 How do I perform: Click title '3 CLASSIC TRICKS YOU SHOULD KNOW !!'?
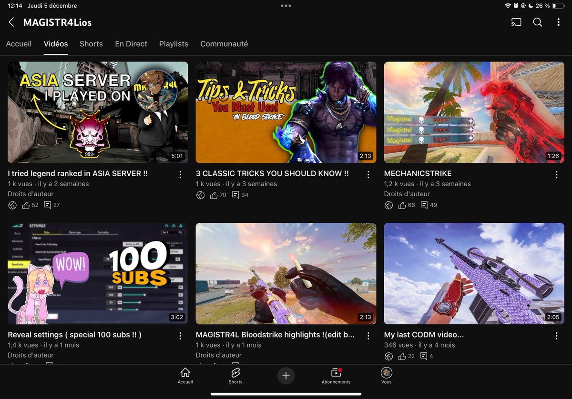[x=272, y=173]
